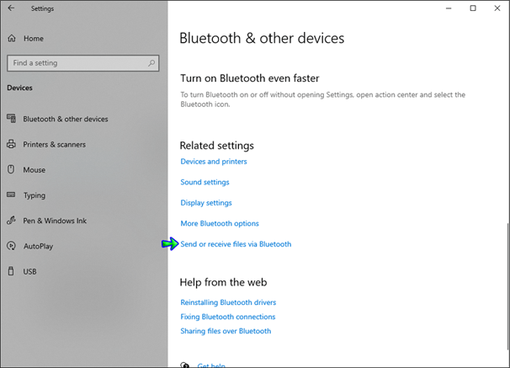
Task: Click the USB icon in sidebar
Action: click(x=11, y=271)
